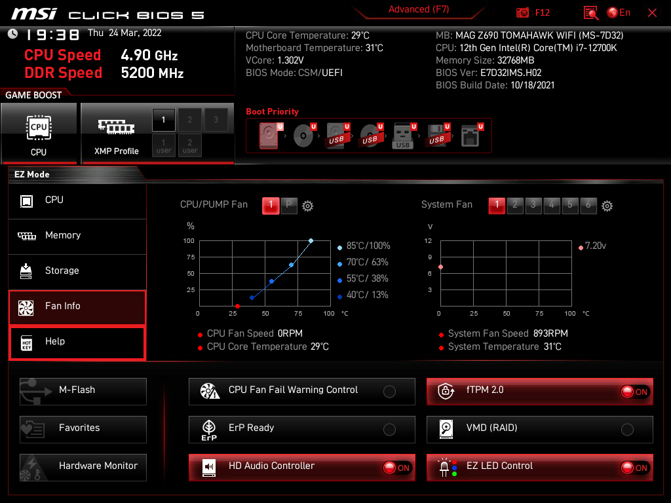Open CPU/PUMP Fan settings gear

(307, 206)
